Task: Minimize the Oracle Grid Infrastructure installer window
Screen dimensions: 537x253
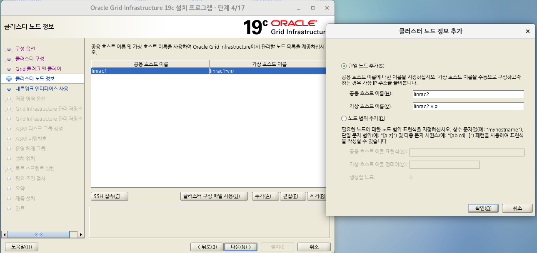Action: tap(300, 8)
